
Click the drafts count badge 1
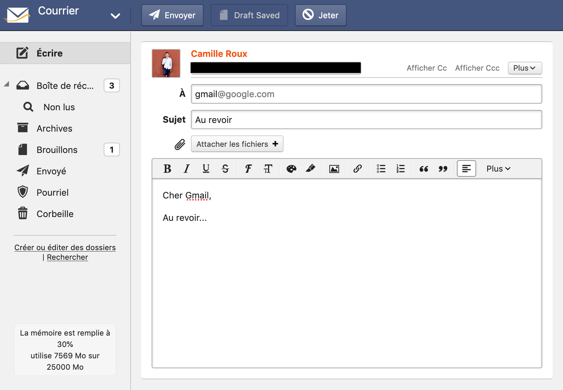click(112, 150)
